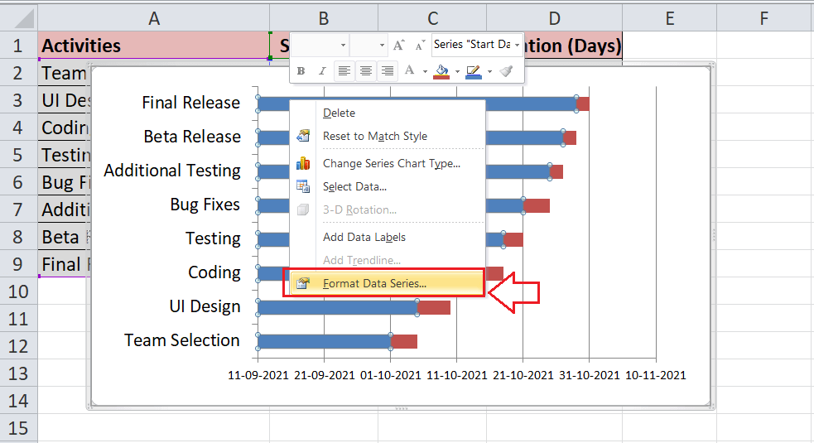
Task: Select the red Bug Fixes duration bar
Action: 537,205
